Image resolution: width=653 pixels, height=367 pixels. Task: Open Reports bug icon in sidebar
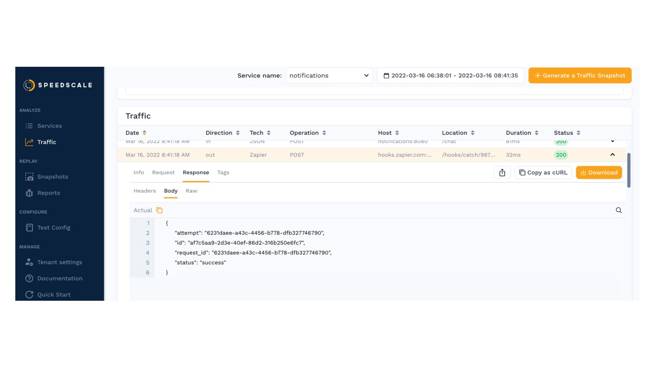point(30,193)
